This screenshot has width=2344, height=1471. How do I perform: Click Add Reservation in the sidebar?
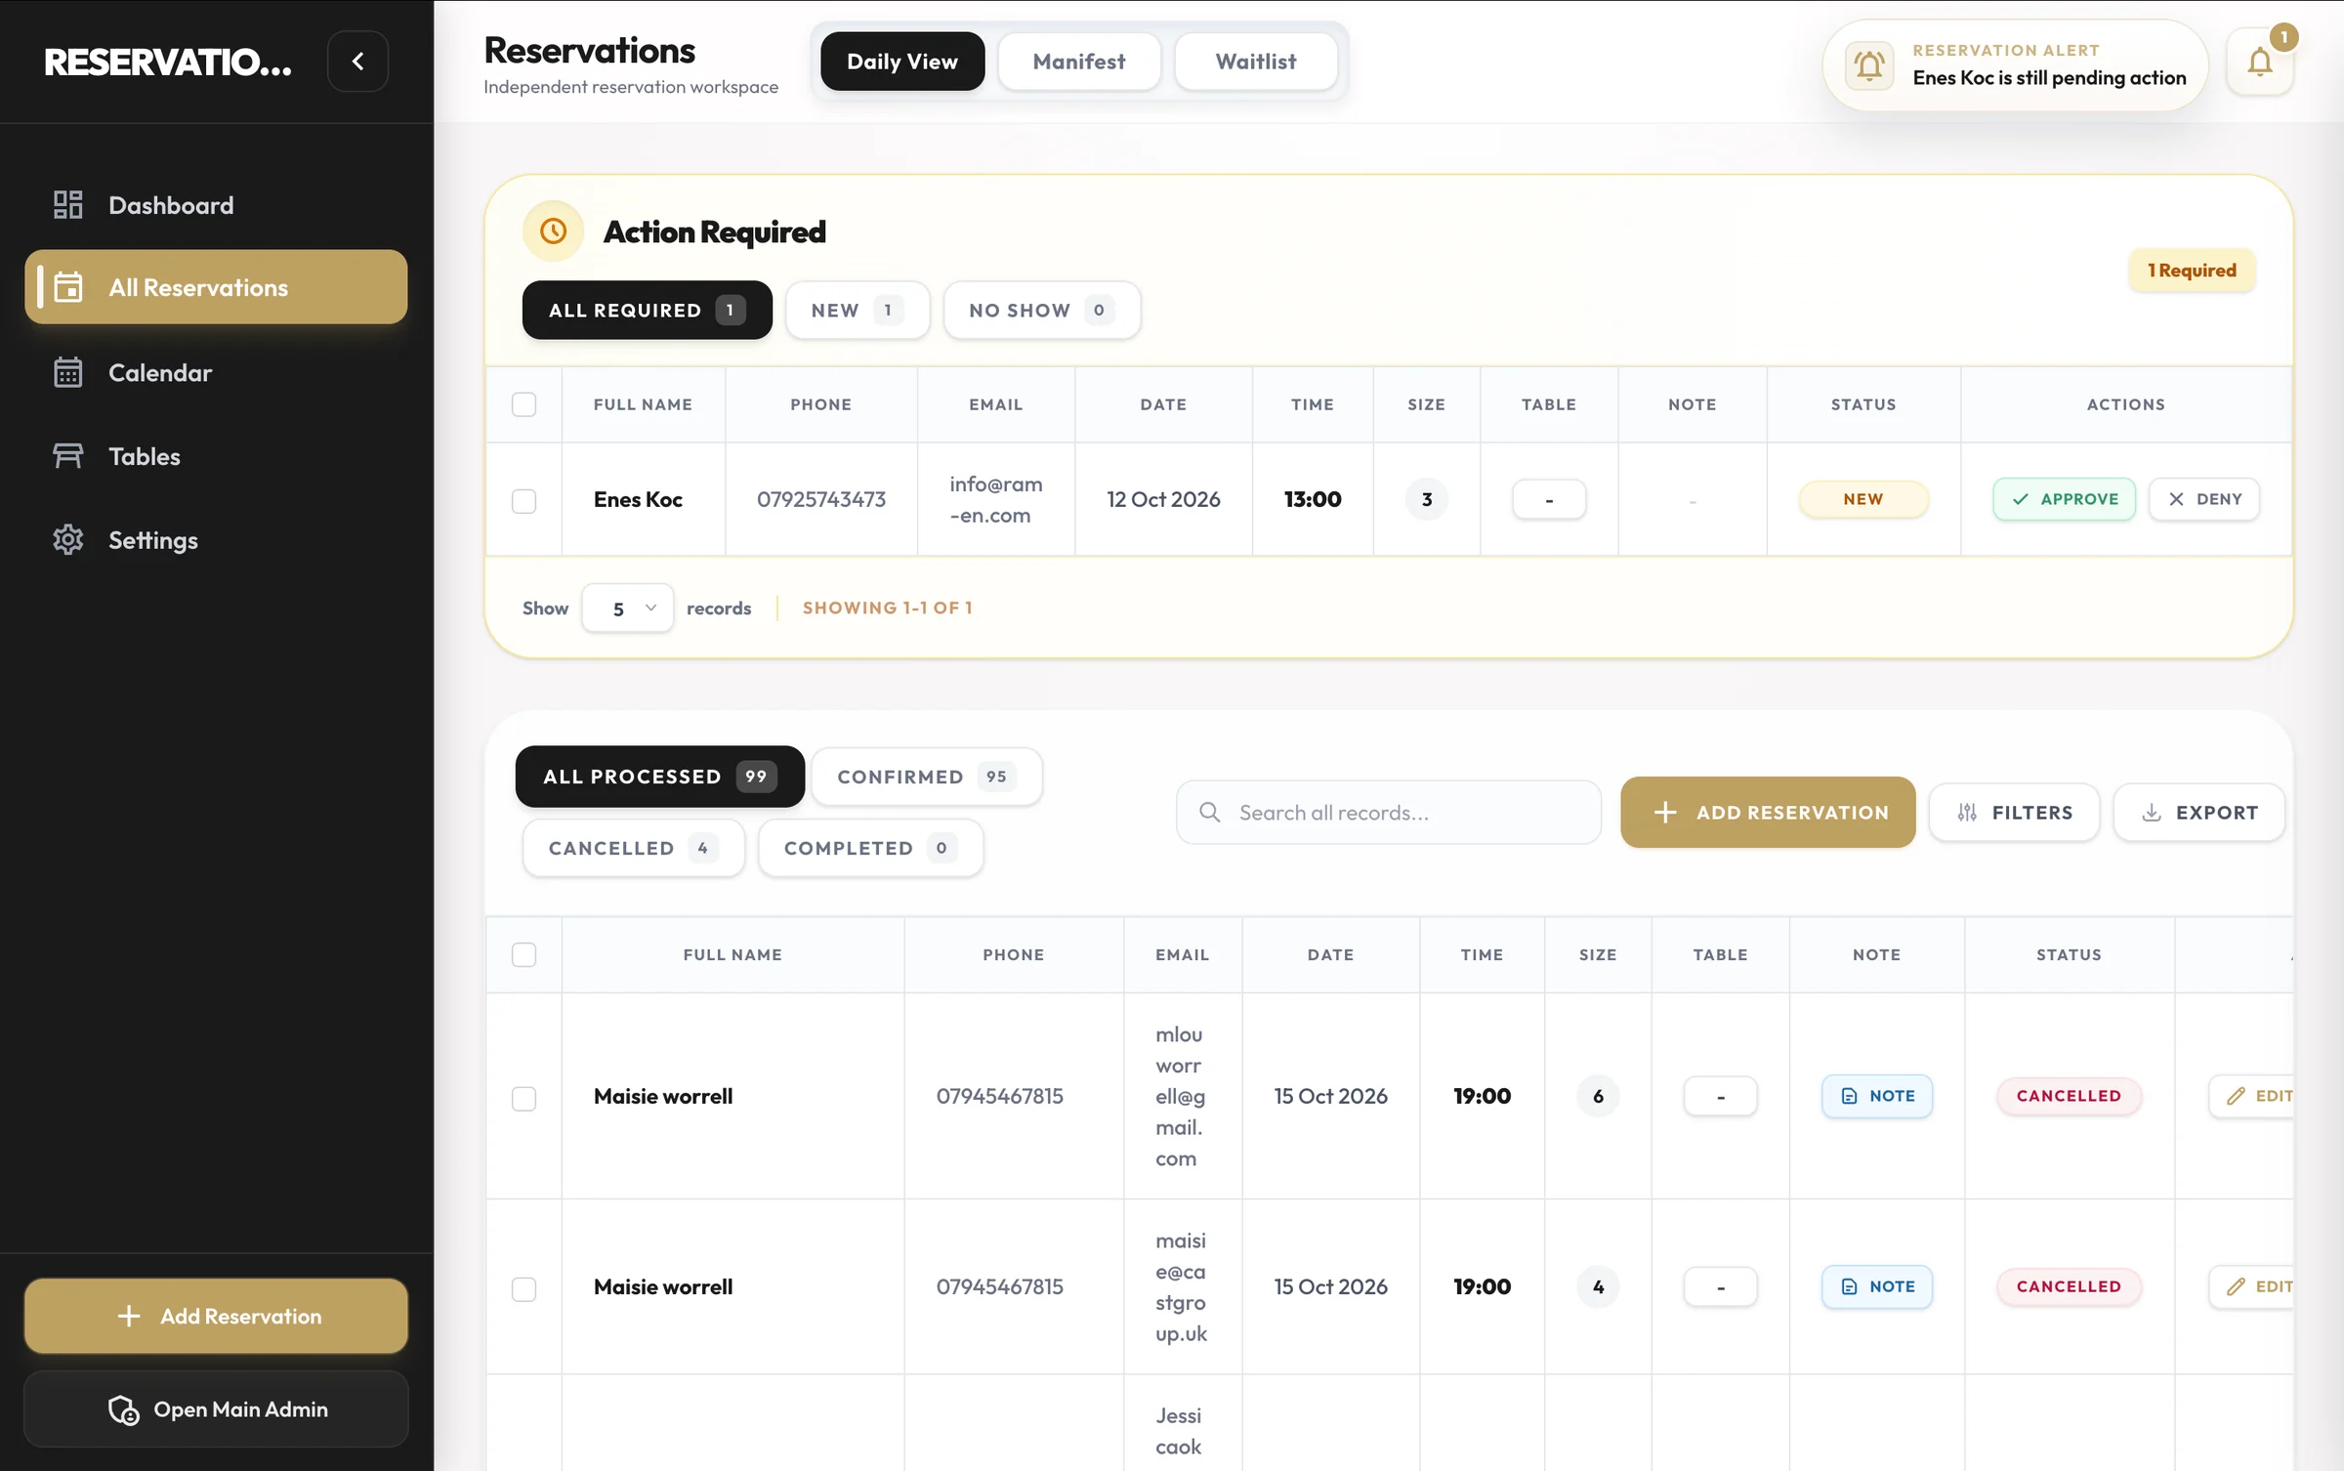(216, 1316)
